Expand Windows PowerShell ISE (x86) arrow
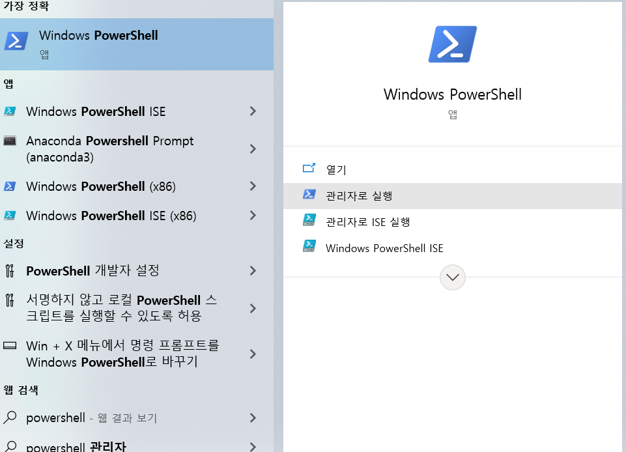 [253, 216]
